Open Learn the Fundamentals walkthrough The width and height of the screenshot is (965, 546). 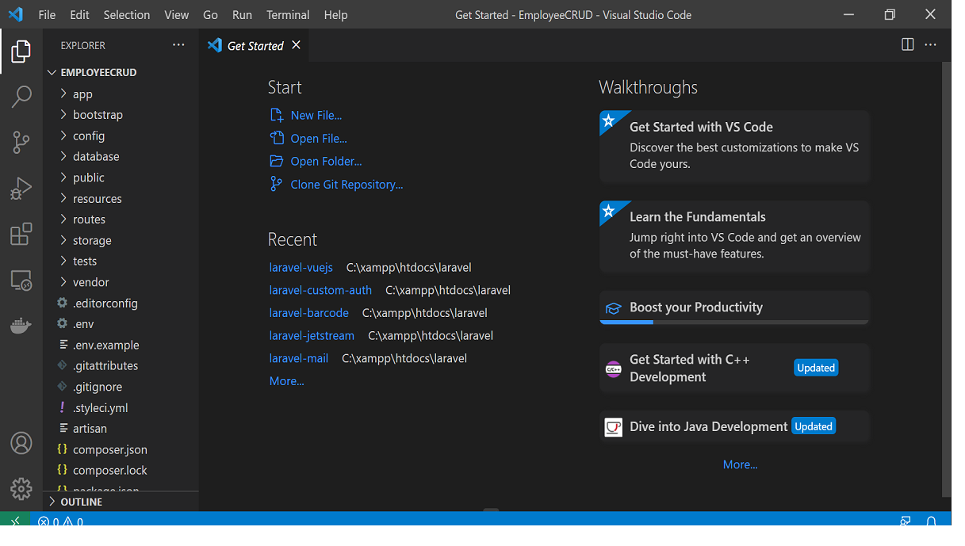tap(735, 236)
